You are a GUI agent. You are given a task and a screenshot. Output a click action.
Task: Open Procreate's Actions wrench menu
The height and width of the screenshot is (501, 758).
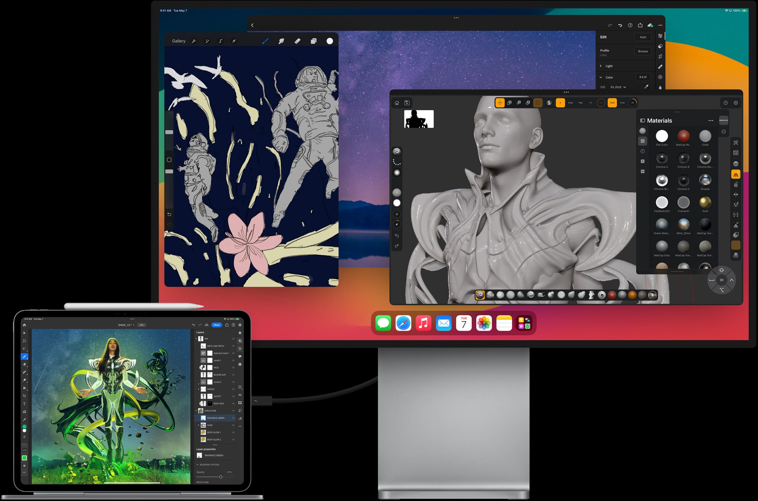point(194,41)
